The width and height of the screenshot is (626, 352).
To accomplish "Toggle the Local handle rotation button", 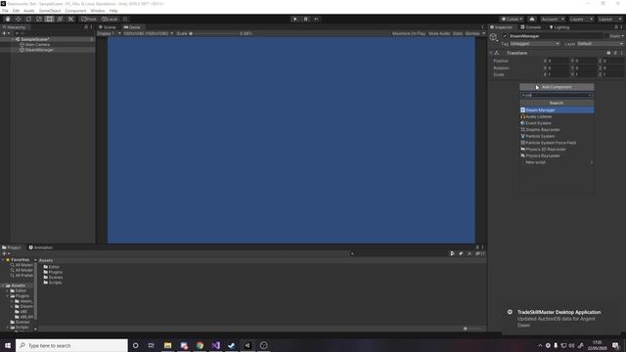I will [110, 20].
